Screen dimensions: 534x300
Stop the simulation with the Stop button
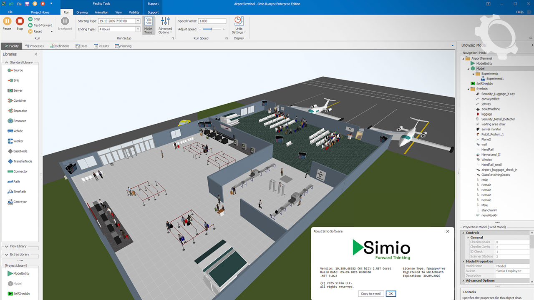20,23
